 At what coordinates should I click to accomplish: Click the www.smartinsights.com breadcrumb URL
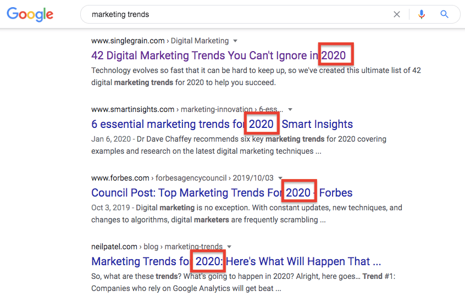coord(132,110)
